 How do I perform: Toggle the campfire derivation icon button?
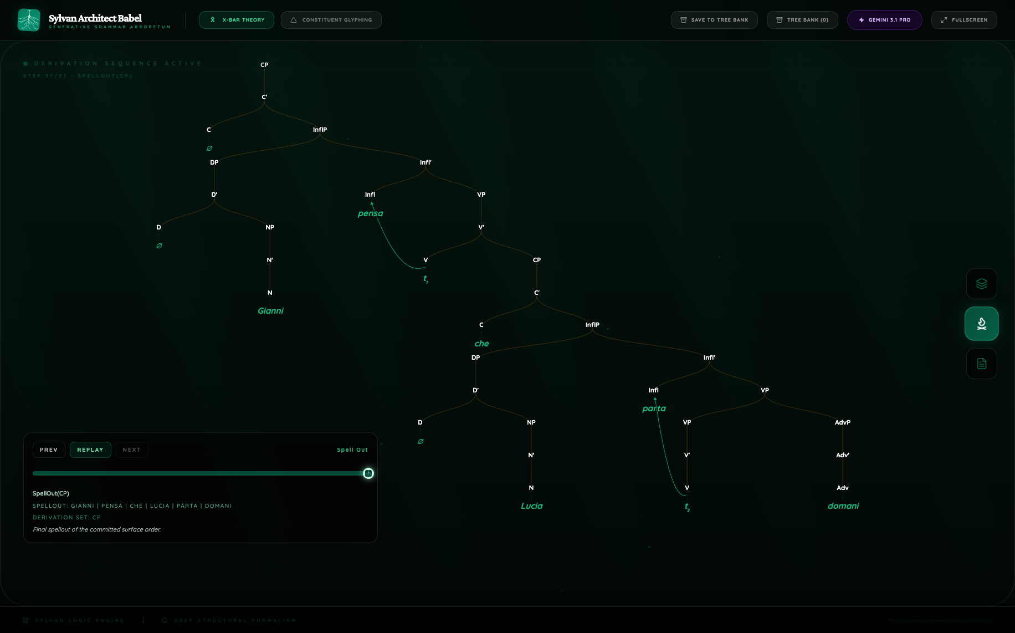point(981,324)
